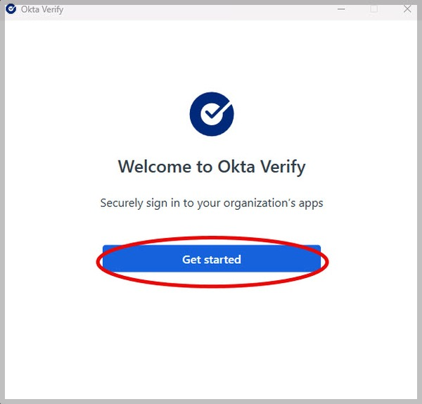Click the Get started button
This screenshot has height=404, width=422.
[x=211, y=260]
